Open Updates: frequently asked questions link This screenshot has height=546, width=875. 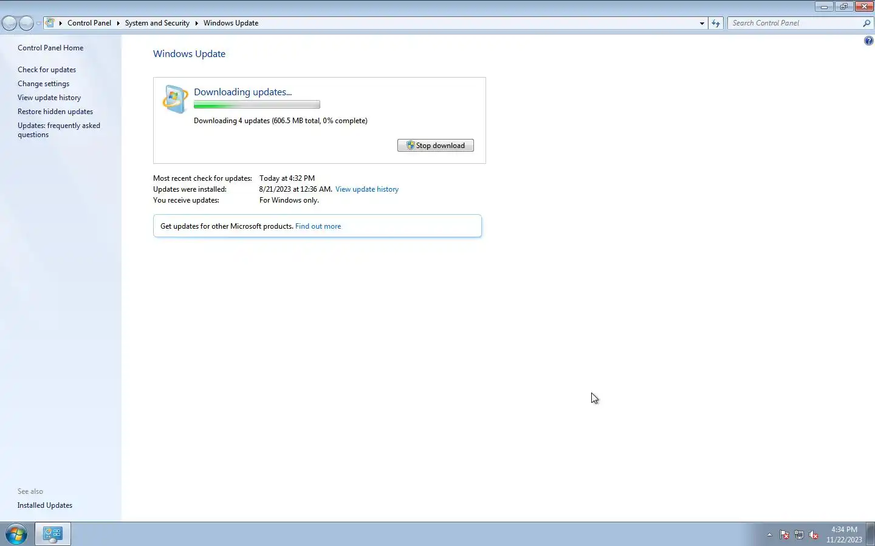59,130
